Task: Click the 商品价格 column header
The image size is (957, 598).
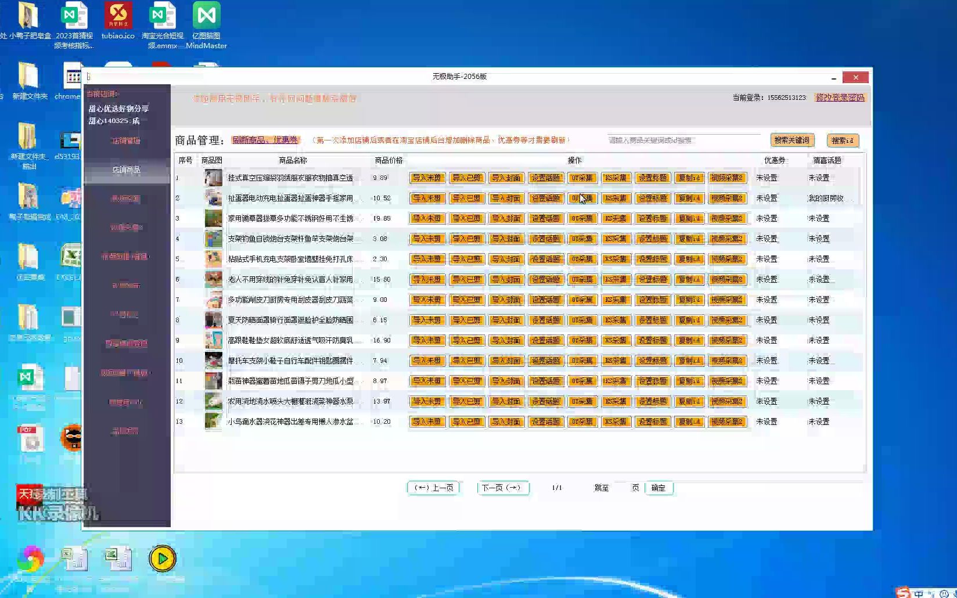Action: click(x=388, y=160)
